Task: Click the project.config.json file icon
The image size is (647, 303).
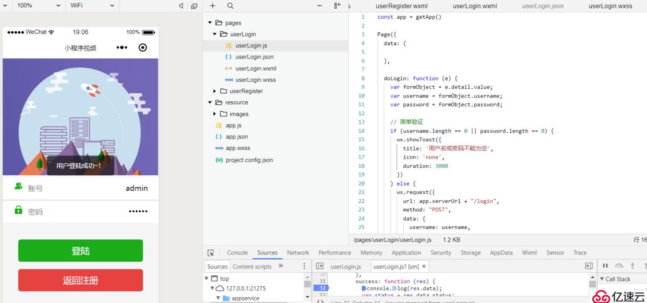Action: click(219, 160)
